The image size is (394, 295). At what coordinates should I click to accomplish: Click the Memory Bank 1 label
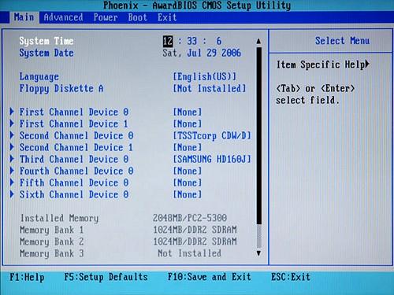(52, 230)
